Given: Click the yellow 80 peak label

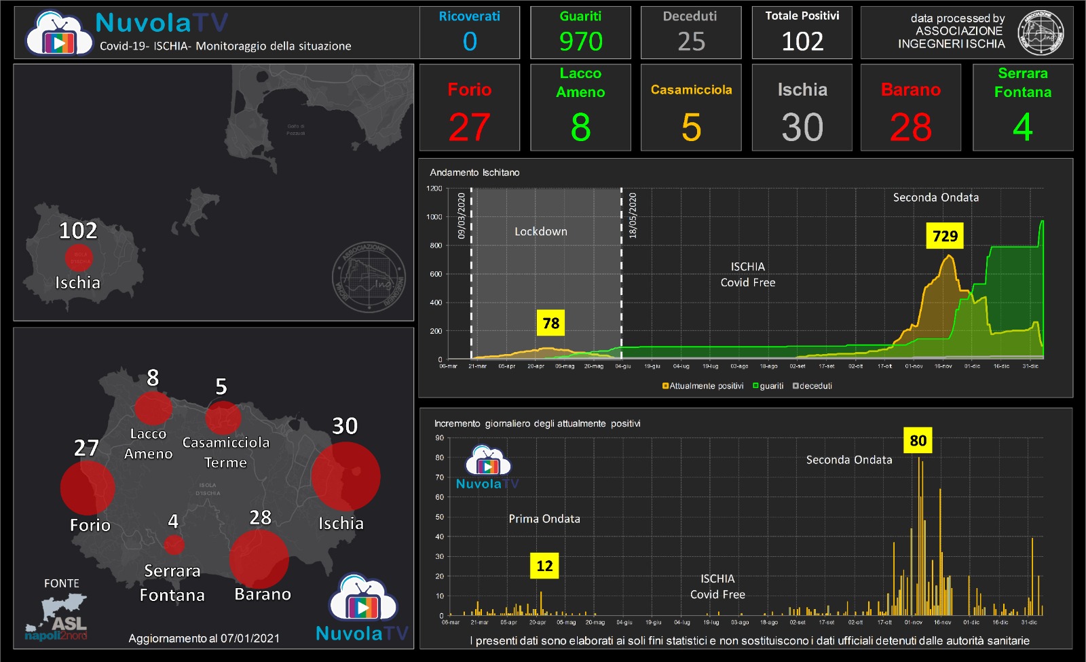Looking at the screenshot, I should pyautogui.click(x=918, y=440).
